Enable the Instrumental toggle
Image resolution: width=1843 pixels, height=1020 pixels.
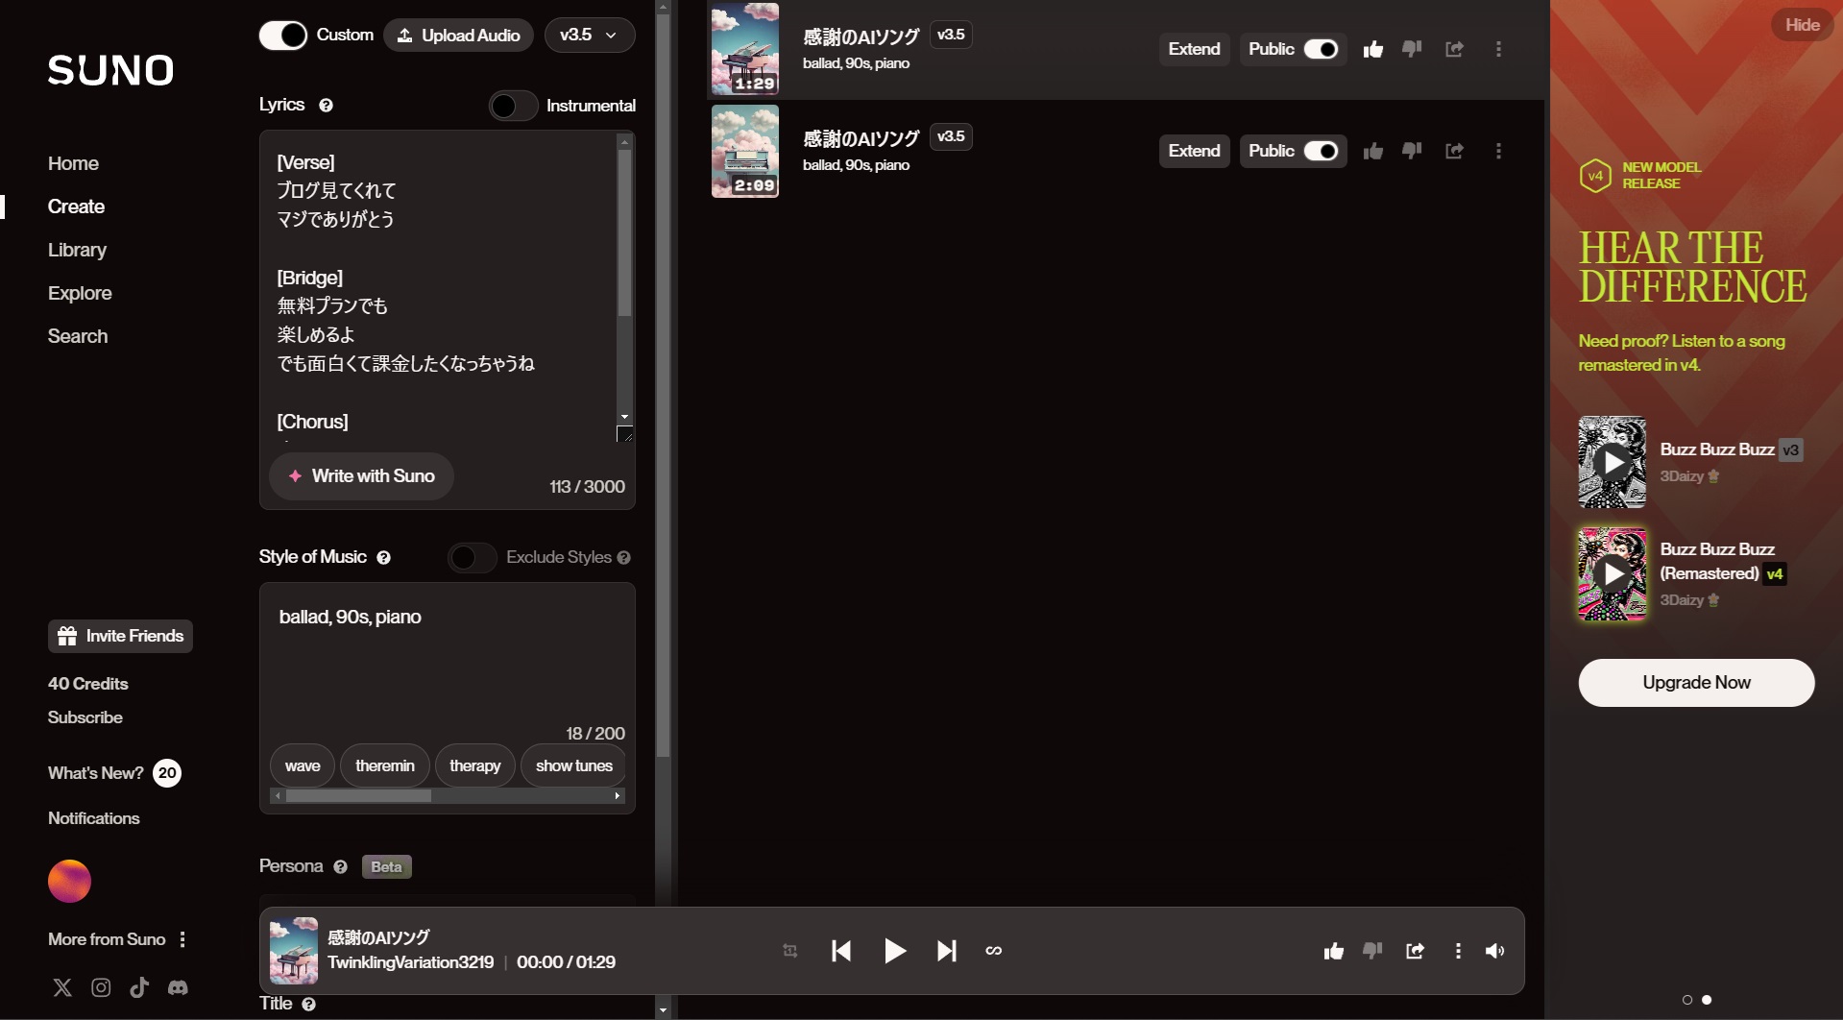click(x=513, y=106)
